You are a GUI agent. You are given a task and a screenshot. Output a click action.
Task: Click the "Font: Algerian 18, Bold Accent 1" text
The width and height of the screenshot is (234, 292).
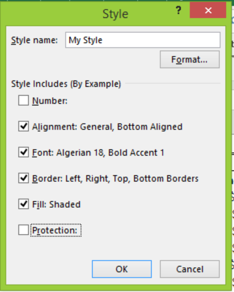(x=98, y=153)
